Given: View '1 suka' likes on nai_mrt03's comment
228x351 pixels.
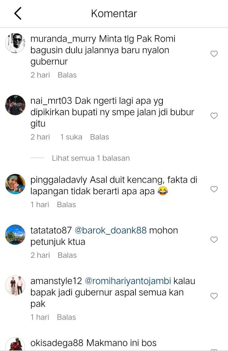Looking at the screenshot, I should (x=71, y=137).
